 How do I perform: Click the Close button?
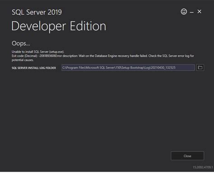click(x=187, y=156)
